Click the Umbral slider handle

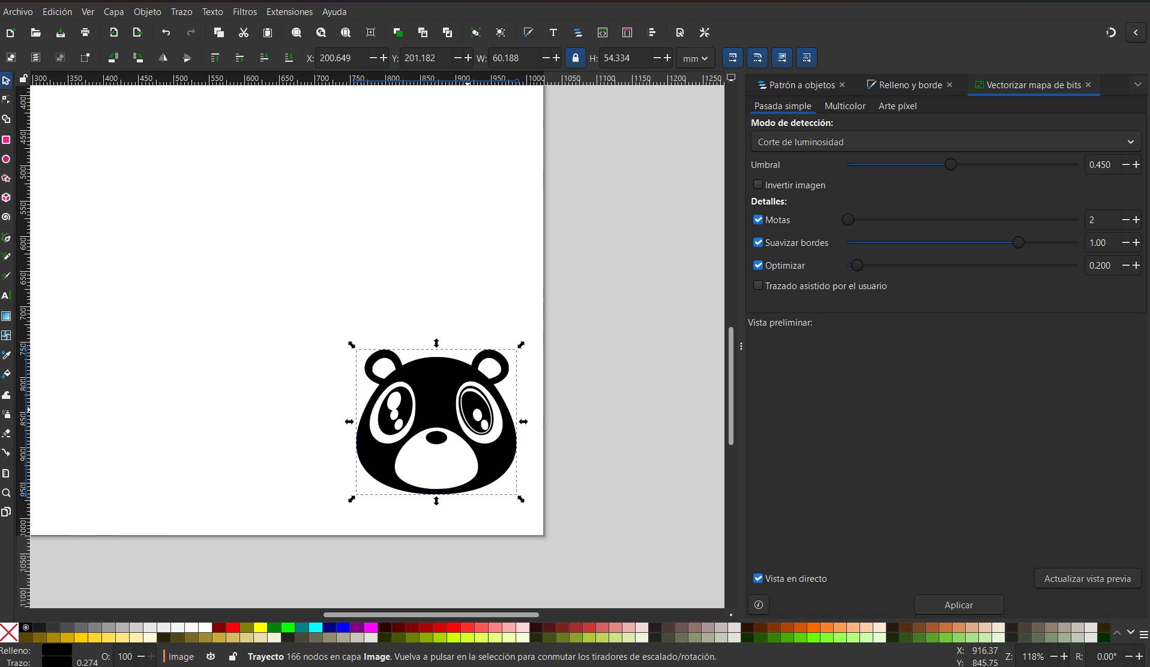coord(950,164)
